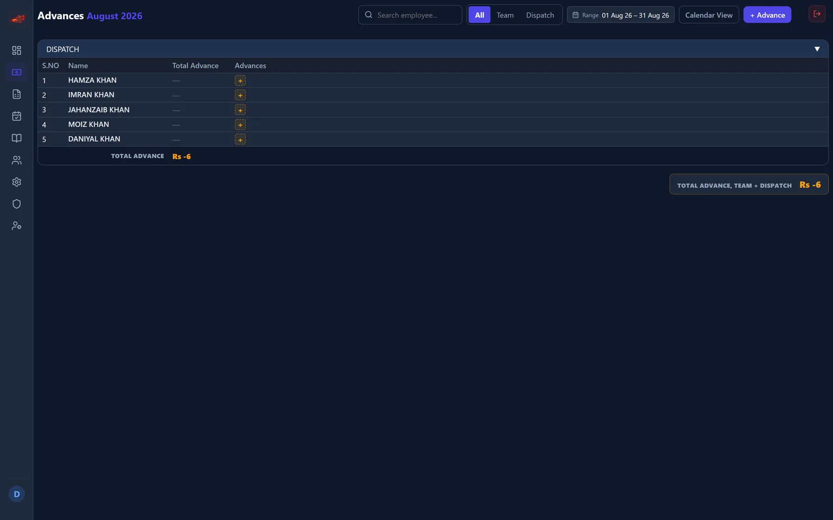Click the DANIYAL KHAN name
The height and width of the screenshot is (520, 833).
coord(94,139)
